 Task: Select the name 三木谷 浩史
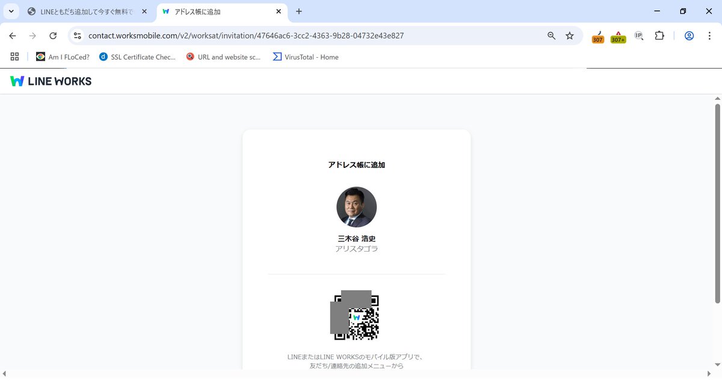pos(356,238)
